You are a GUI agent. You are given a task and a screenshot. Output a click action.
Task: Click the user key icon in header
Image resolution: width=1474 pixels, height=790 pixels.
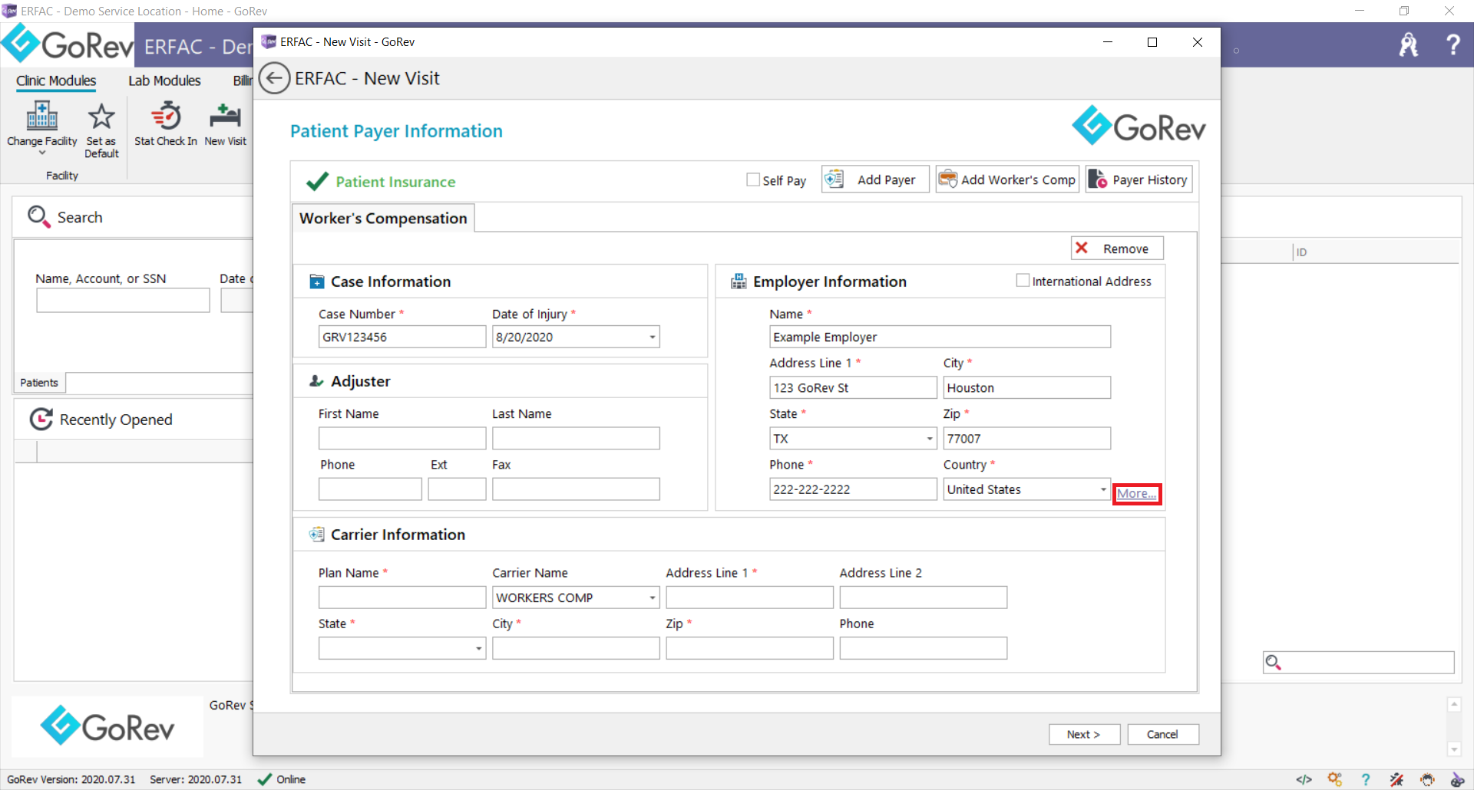1409,44
